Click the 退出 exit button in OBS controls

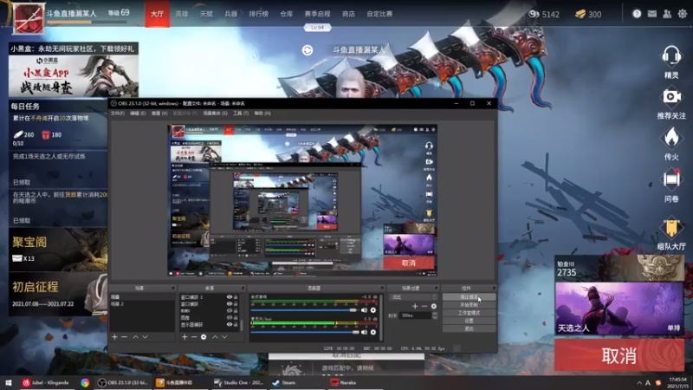[469, 328]
